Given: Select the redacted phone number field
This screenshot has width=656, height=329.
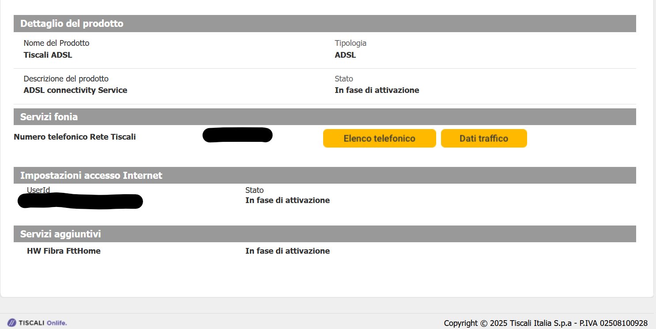Looking at the screenshot, I should (x=238, y=135).
